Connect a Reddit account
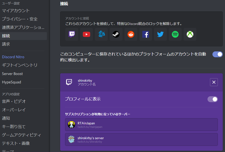The width and height of the screenshot is (225, 152). coord(131,34)
